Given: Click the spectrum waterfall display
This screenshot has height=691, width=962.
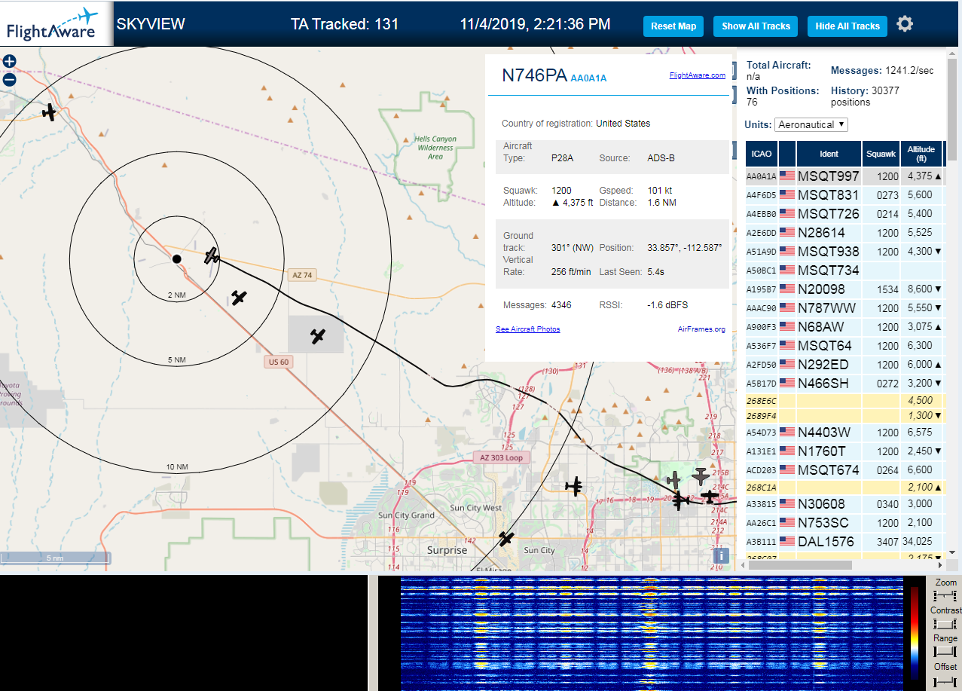Looking at the screenshot, I should click(652, 634).
